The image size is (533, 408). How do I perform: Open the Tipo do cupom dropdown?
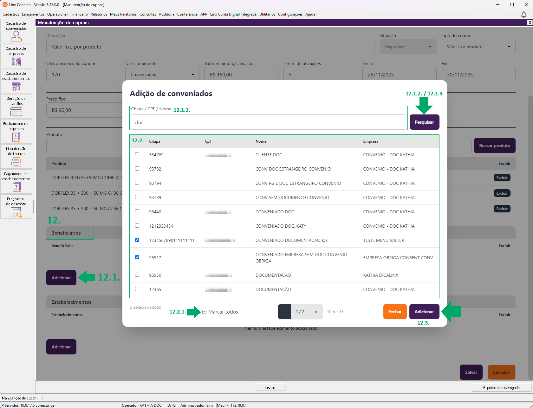(478, 47)
